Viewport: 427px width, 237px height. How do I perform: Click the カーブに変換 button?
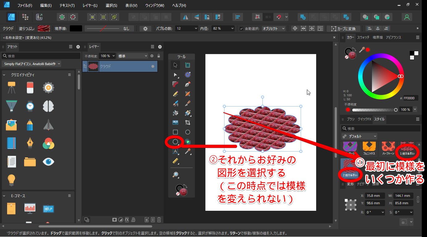coord(343,29)
